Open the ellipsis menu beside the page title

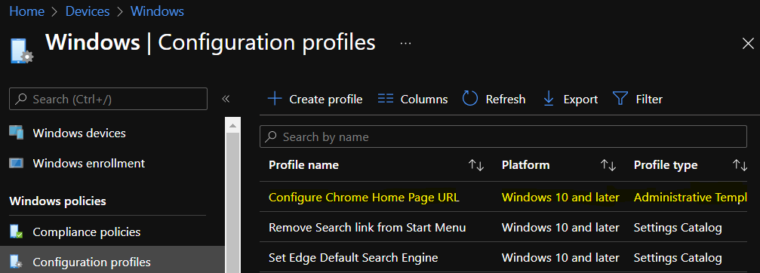click(x=406, y=44)
